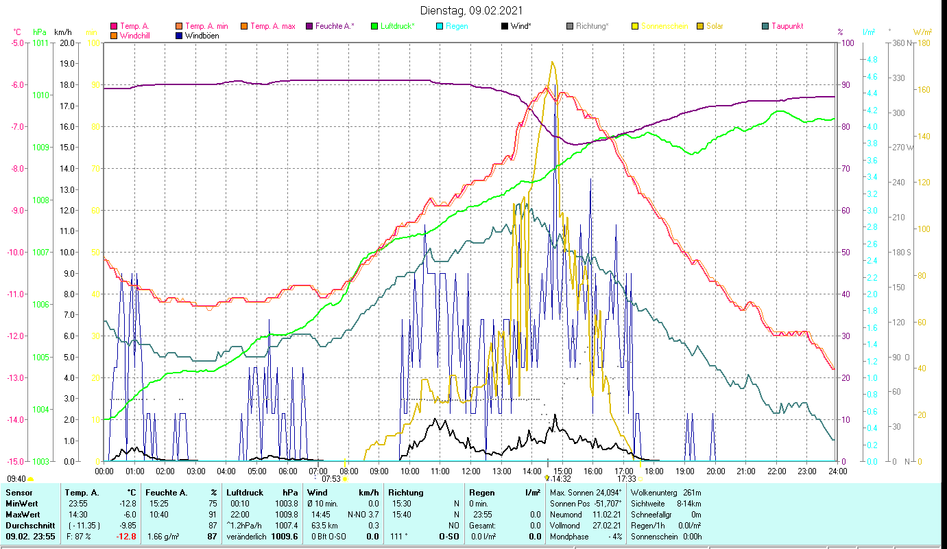The height and width of the screenshot is (549, 947).
Task: Click the orange Temp. A. max legend swatch
Action: (x=244, y=26)
